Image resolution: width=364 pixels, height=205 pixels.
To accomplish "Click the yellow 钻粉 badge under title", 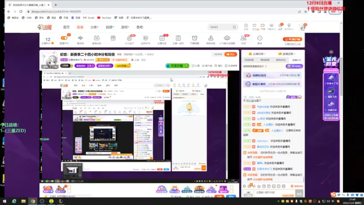I will 122,66.
